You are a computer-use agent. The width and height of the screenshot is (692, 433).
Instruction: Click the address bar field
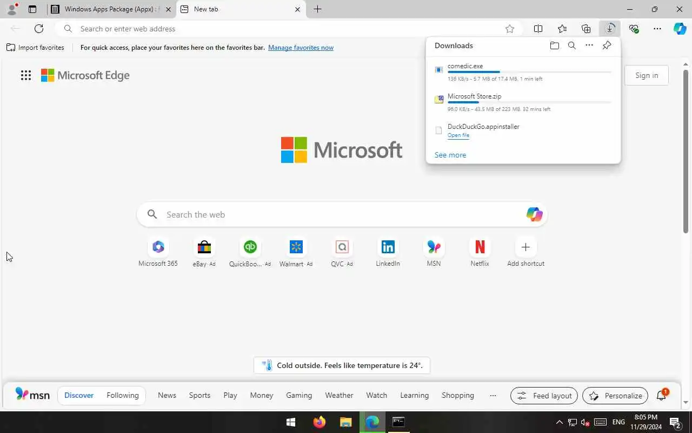coord(289,29)
